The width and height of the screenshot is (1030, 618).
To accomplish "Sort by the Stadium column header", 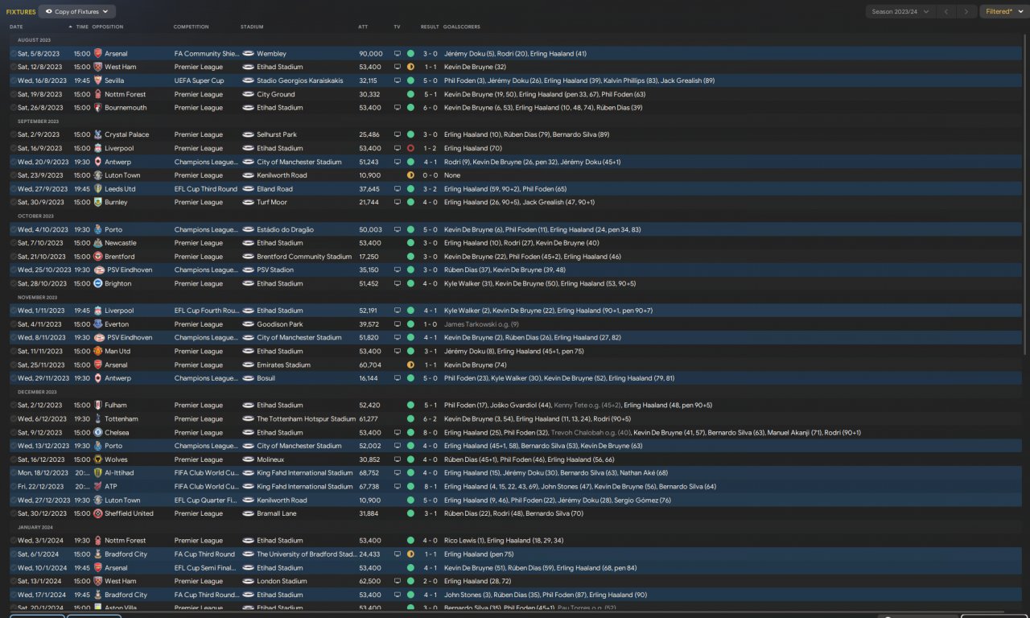I will (x=252, y=27).
